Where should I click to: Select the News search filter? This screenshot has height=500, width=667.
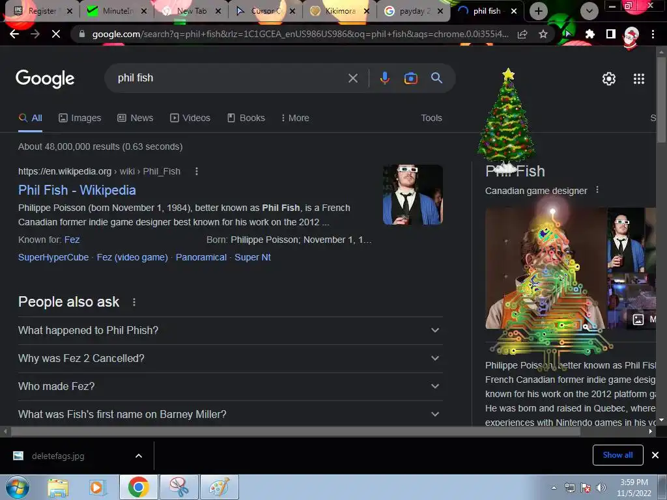(x=135, y=118)
